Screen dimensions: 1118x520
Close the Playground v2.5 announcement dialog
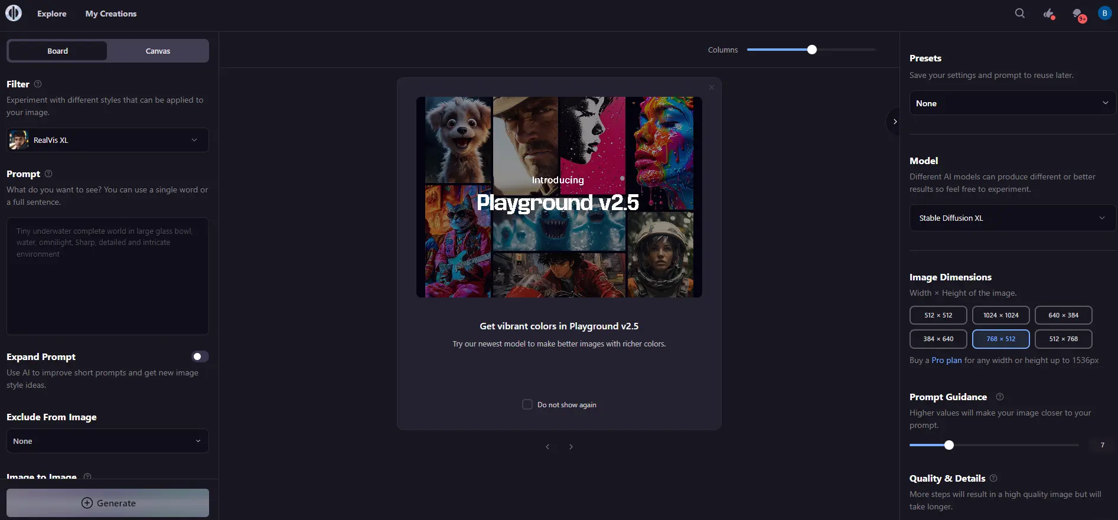coord(712,87)
